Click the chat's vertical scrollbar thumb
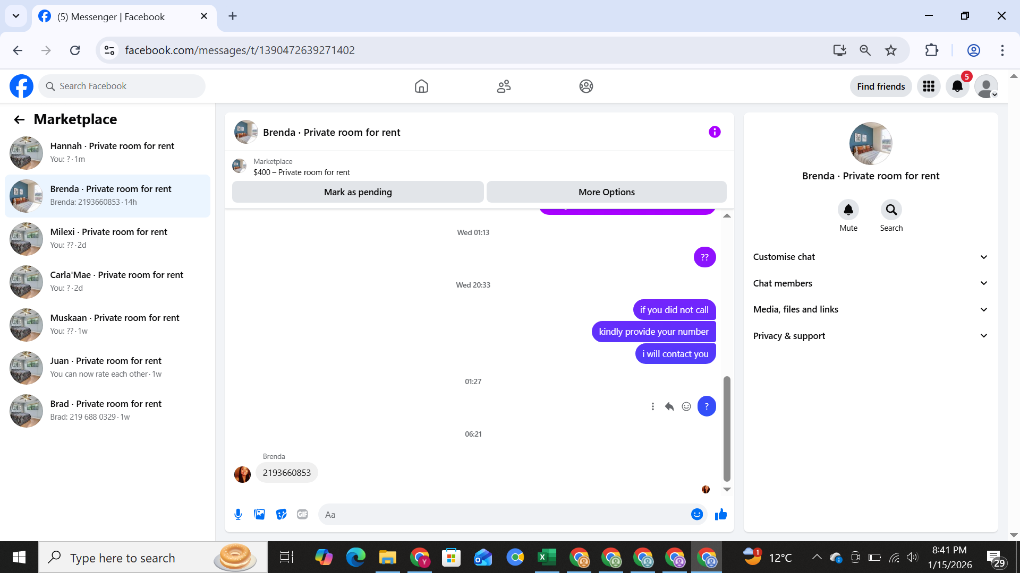This screenshot has width=1020, height=573. coord(727,429)
